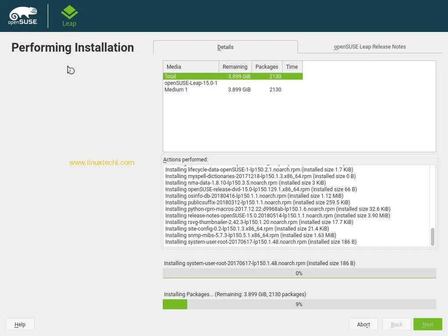Select the osinfo-db log line

[254, 196]
